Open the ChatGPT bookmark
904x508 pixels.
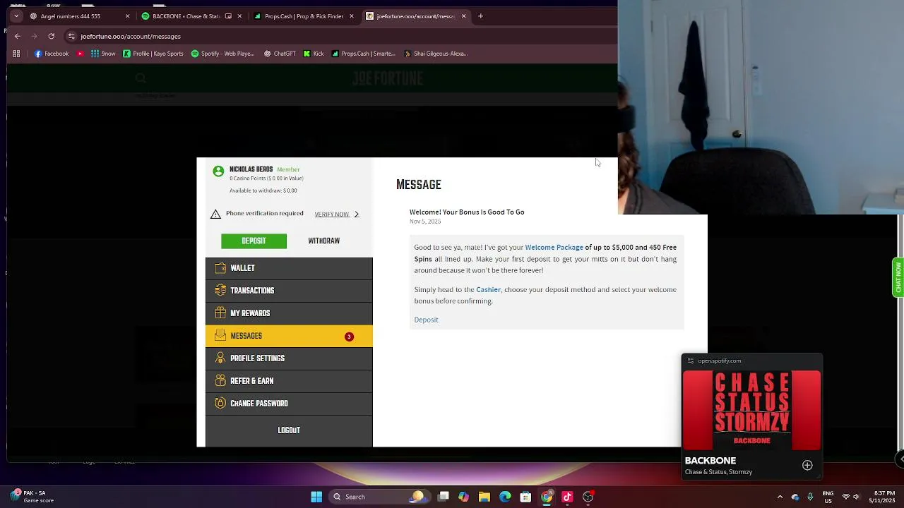280,54
